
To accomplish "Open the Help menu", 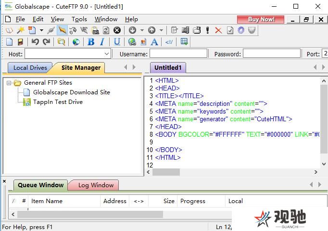I will 131,19.
